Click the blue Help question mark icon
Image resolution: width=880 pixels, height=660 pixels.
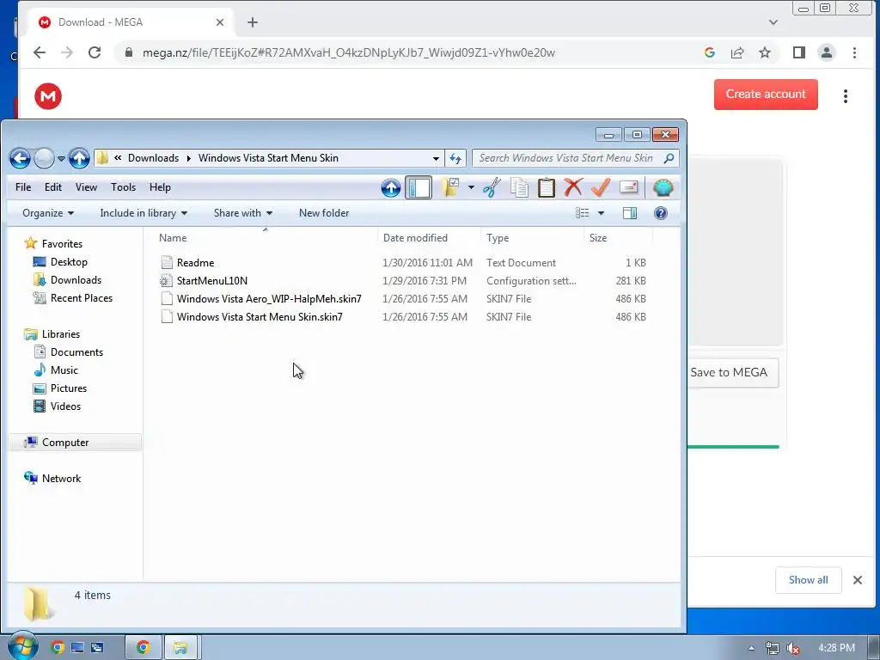661,213
